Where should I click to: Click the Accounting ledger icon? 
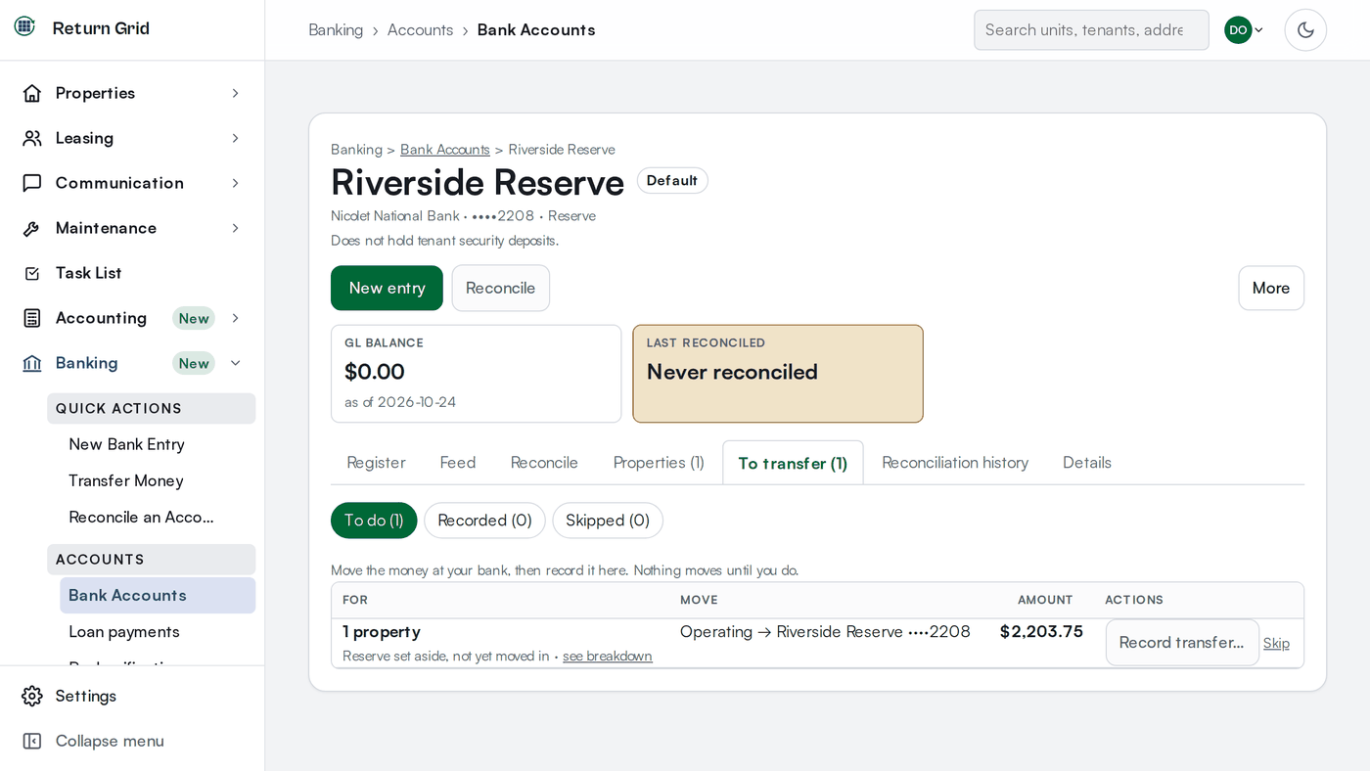point(32,318)
